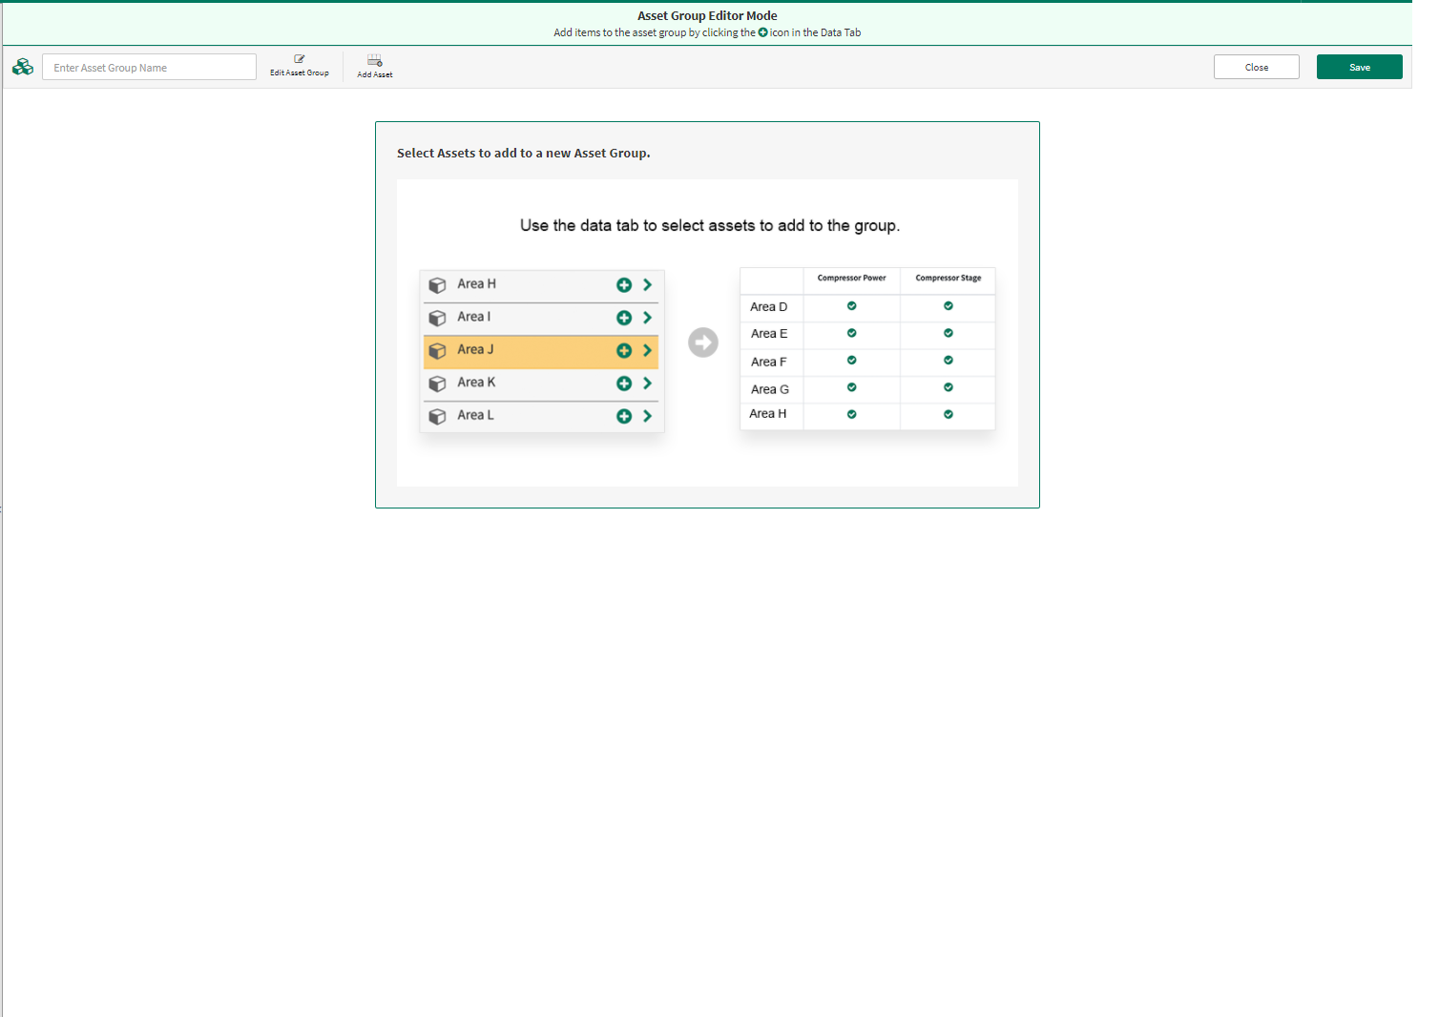The image size is (1439, 1017).
Task: Click the Enter Asset Group Name field
Action: 149,67
